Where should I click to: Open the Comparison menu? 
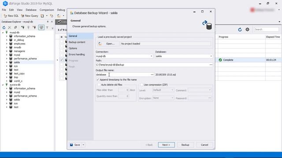[47, 10]
